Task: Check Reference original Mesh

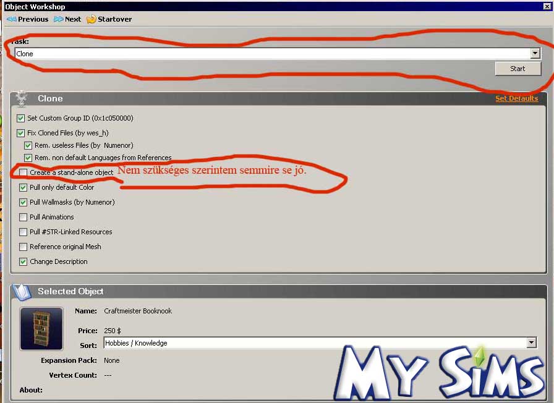Action: (23, 247)
